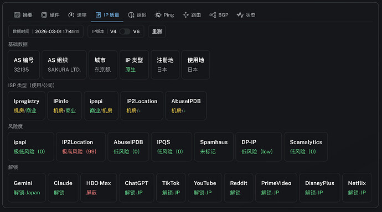Viewport: 382px width, 212px height.
Task: Open the Ping tab
Action: tap(164, 15)
